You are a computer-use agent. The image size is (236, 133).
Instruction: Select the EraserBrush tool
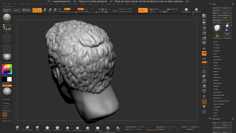coord(227,36)
